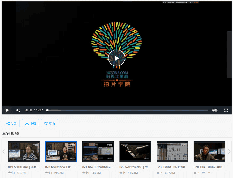This screenshot has height=178, width=233.
Task: Open thumbnail for 020 拟音的剪辑工作
Action: (x=61, y=152)
